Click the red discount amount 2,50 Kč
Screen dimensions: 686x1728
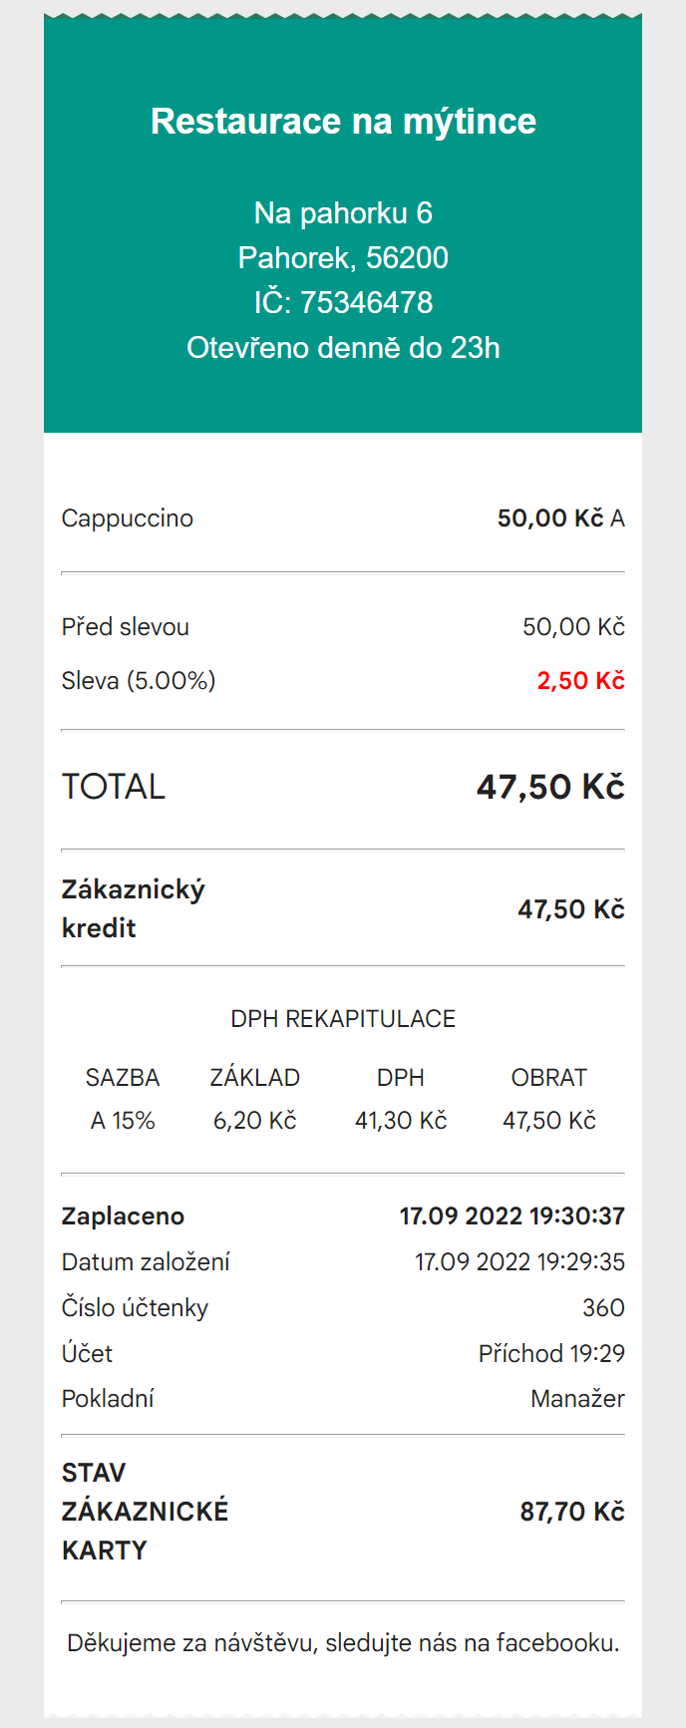pos(581,681)
